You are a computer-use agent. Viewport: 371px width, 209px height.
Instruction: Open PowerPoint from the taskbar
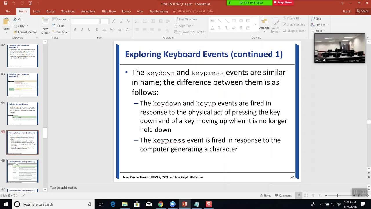point(185,204)
